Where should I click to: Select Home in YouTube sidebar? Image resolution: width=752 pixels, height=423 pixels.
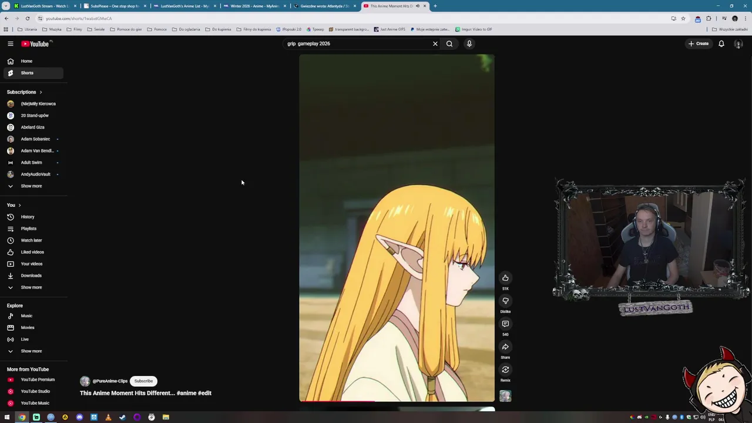tap(32, 61)
